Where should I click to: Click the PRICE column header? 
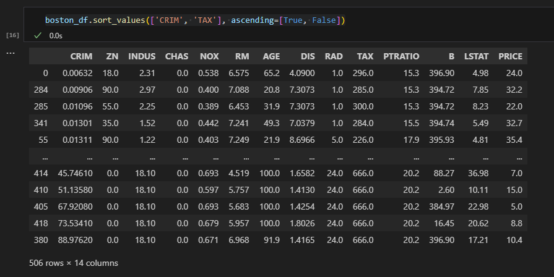click(x=511, y=56)
